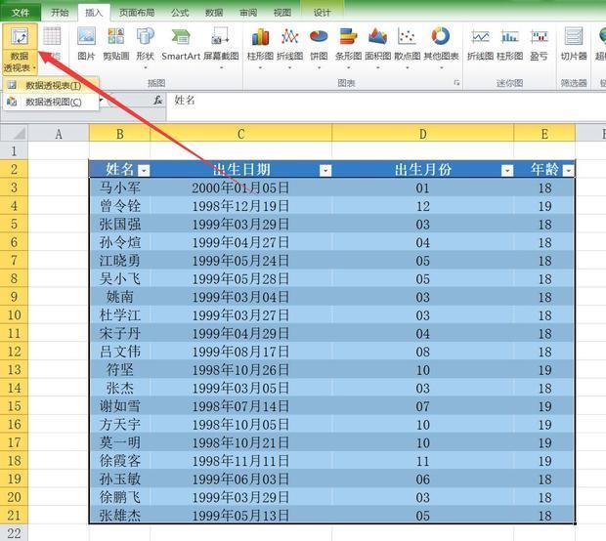
Task: Select cell with name 马小军
Action: (x=120, y=188)
